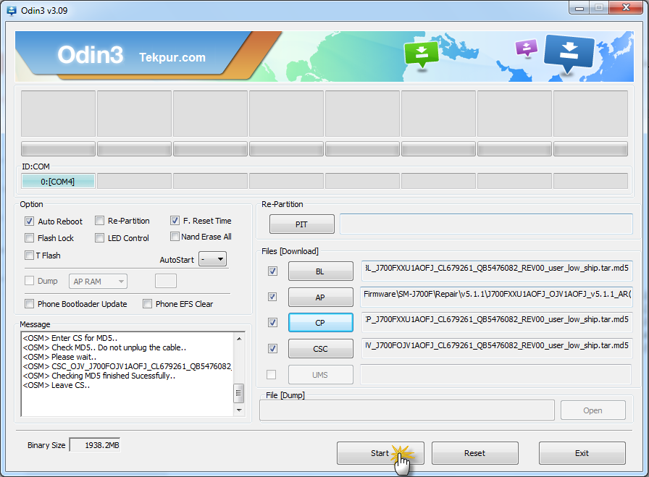Start the firmware flashing
This screenshot has height=477, width=649.
click(x=380, y=453)
